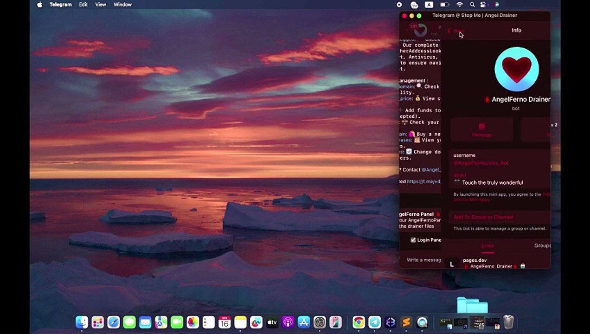Open Control Center in menu bar

coord(483,5)
